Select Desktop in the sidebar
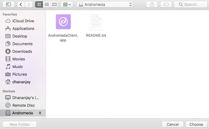This screenshot has width=209, height=129. point(23,36)
